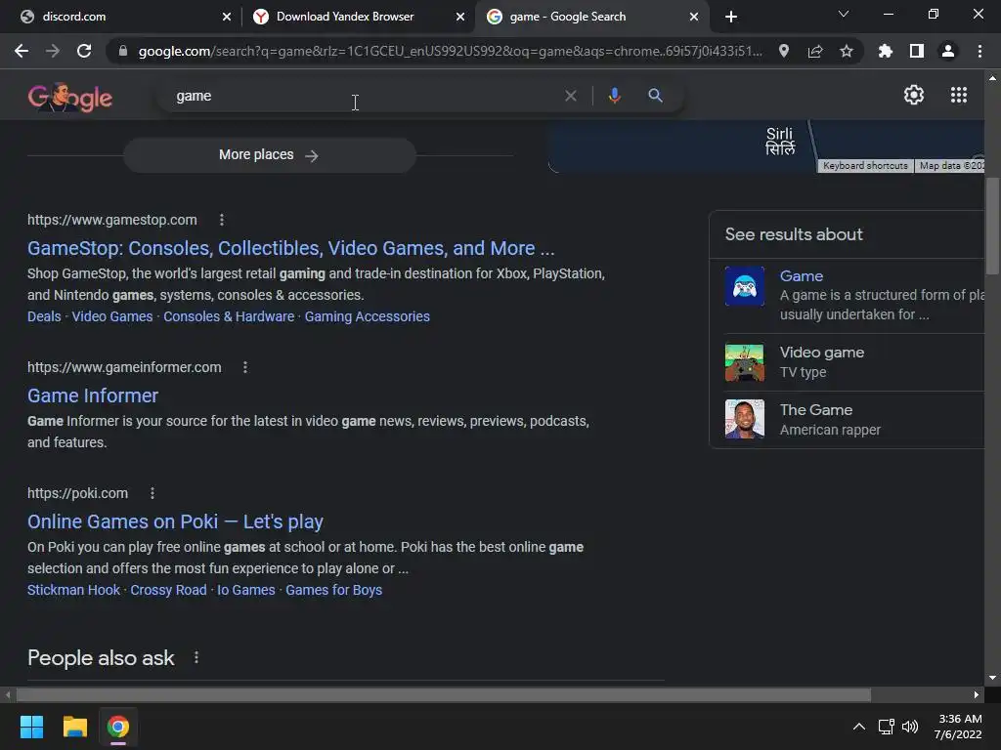Viewport: 1001px width, 750px height.
Task: Open the Google apps grid
Action: coord(958,95)
